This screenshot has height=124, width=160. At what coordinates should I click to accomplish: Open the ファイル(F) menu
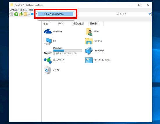(x=14, y=10)
